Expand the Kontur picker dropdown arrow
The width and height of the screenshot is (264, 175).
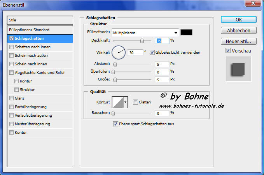point(125,102)
